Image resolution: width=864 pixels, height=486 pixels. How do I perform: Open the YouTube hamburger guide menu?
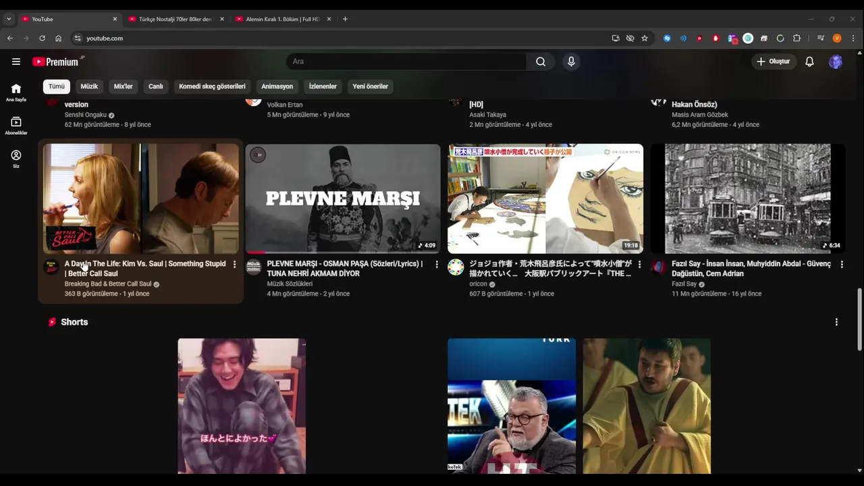tap(16, 61)
